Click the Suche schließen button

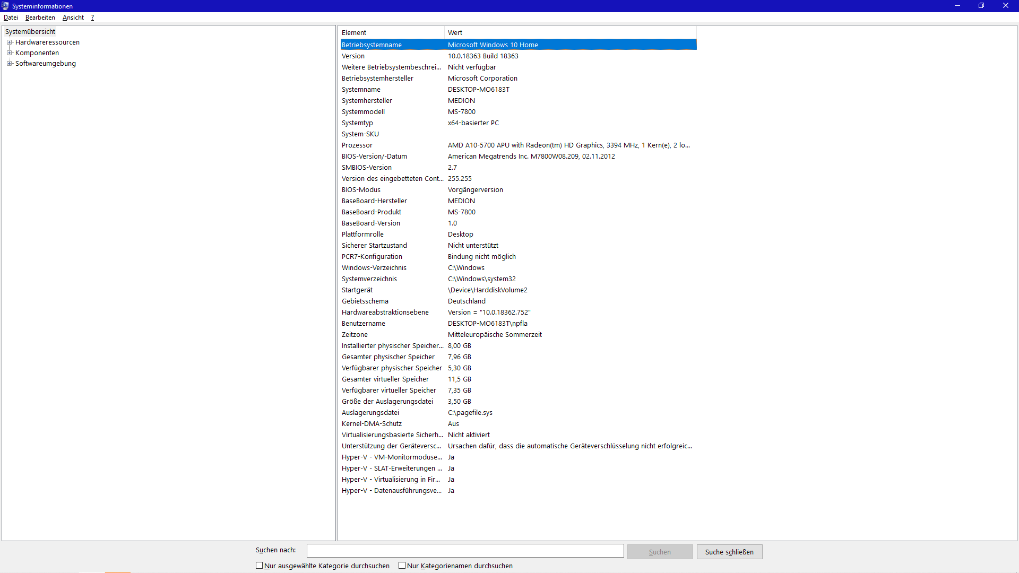(729, 552)
